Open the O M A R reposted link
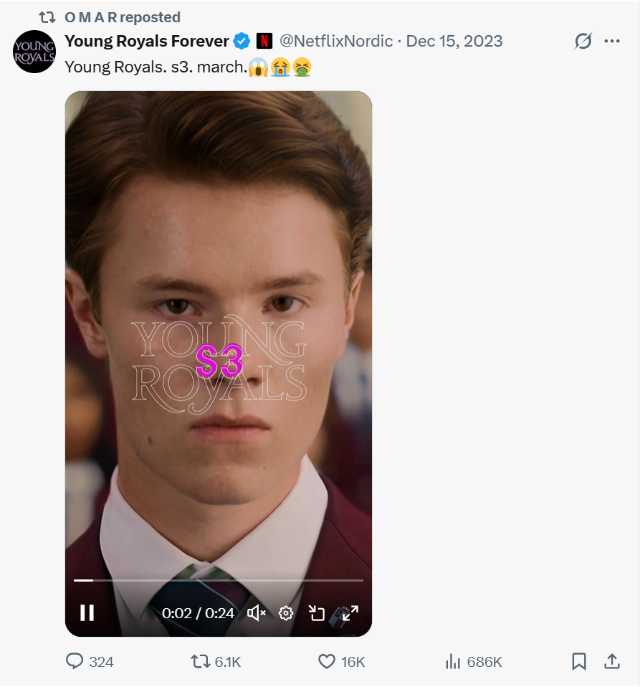 click(x=122, y=16)
